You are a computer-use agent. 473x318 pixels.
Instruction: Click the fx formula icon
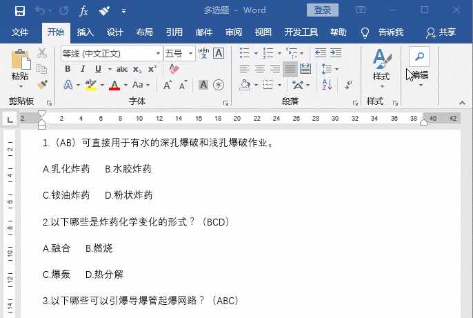tap(83, 11)
